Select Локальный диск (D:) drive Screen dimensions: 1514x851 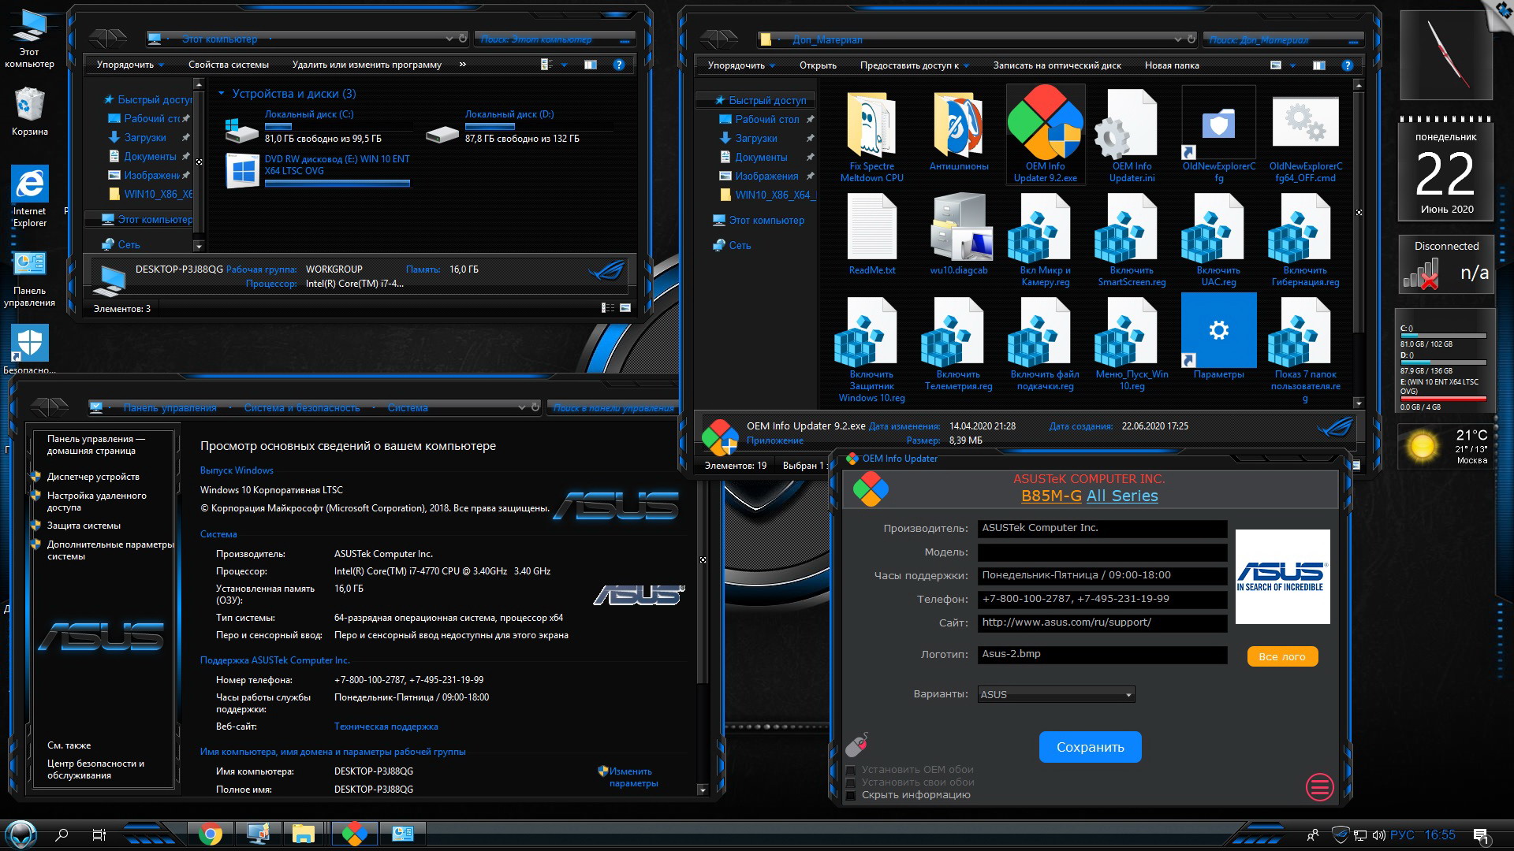520,128
